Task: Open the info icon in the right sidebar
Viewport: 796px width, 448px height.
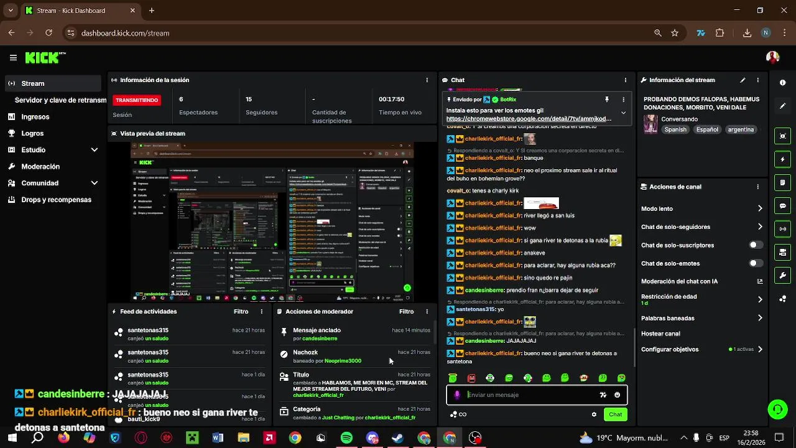Action: coord(782,83)
